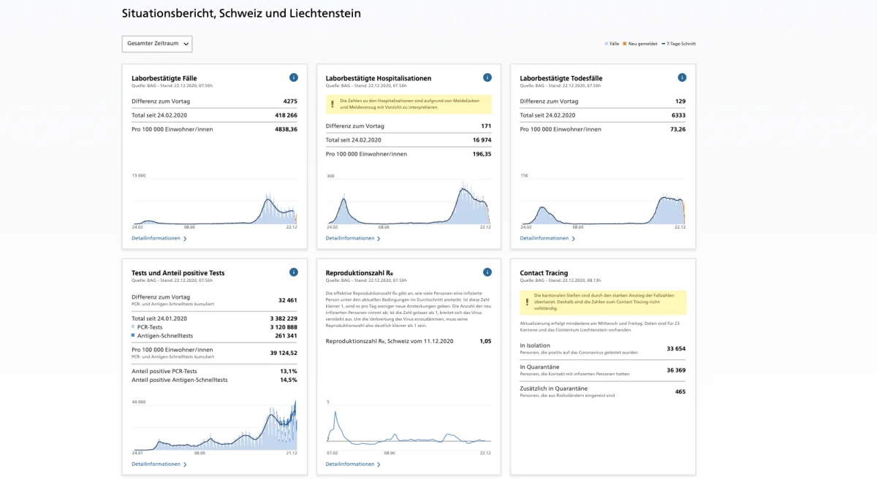Open info icon on Laborbestätigte Fälle card

pyautogui.click(x=294, y=77)
